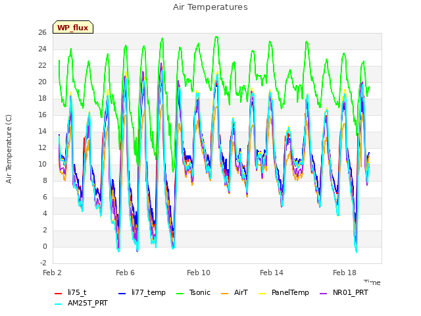Screen dimensions: 421x316
Task: Click the 26 y-axis tick label
Action: 42,33
